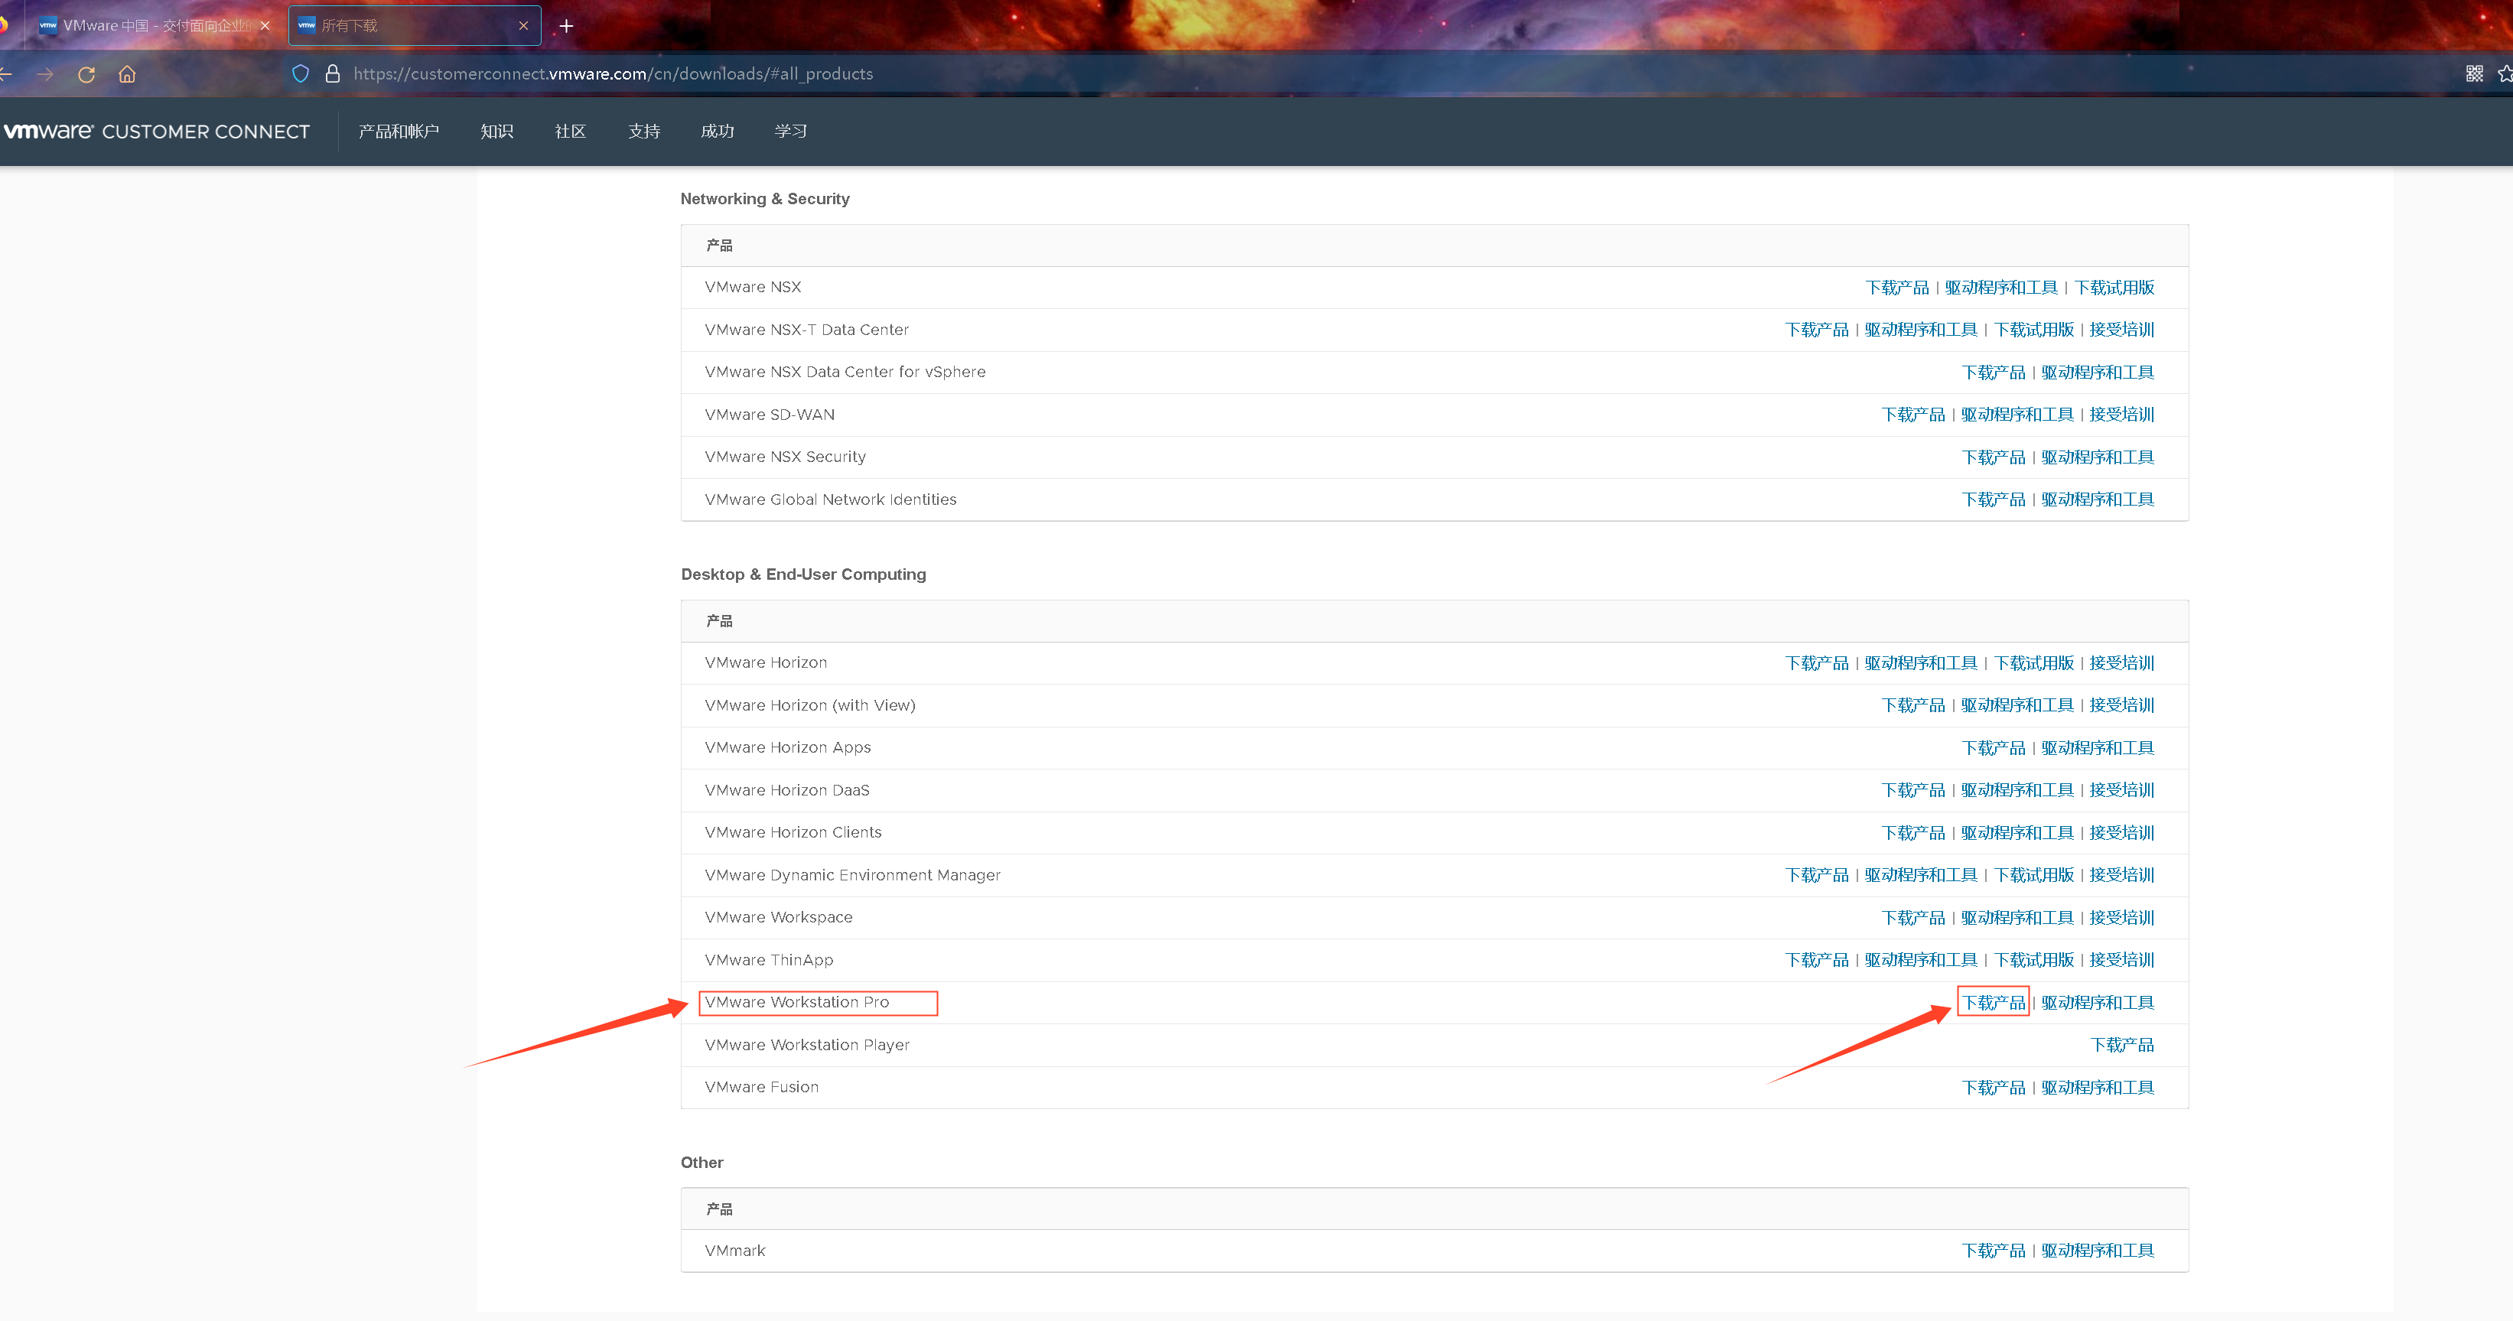
Task: Switch to the VMware 中国 tab
Action: (146, 26)
